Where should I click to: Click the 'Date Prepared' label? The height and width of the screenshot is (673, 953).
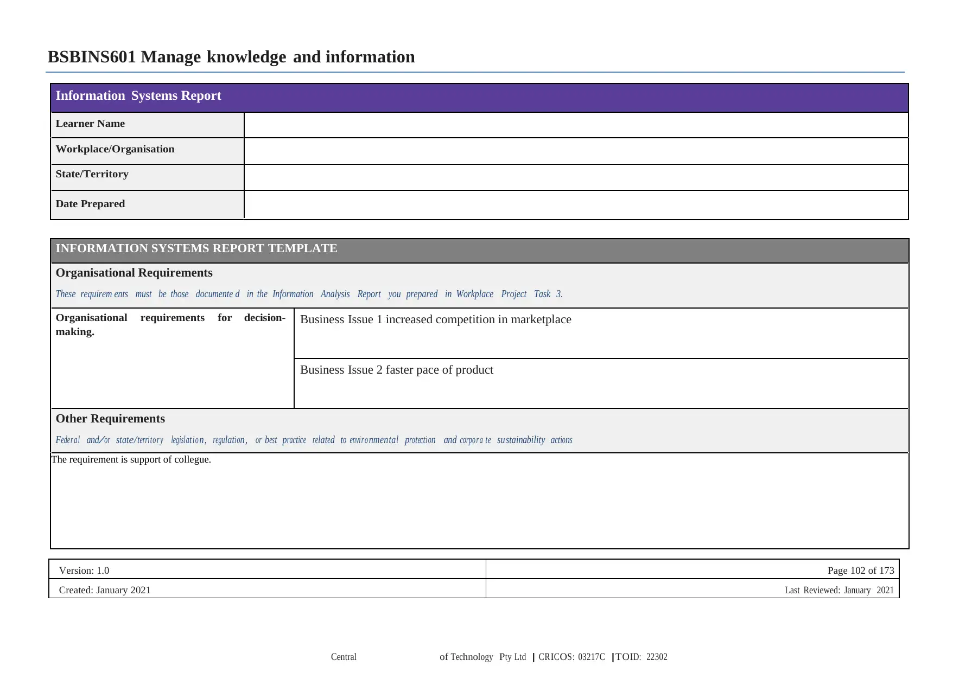pyautogui.click(x=90, y=204)
